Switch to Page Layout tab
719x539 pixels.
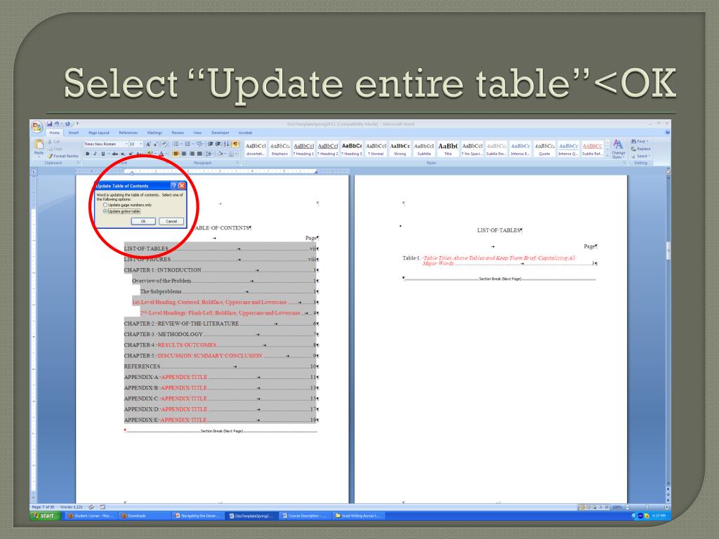point(98,133)
